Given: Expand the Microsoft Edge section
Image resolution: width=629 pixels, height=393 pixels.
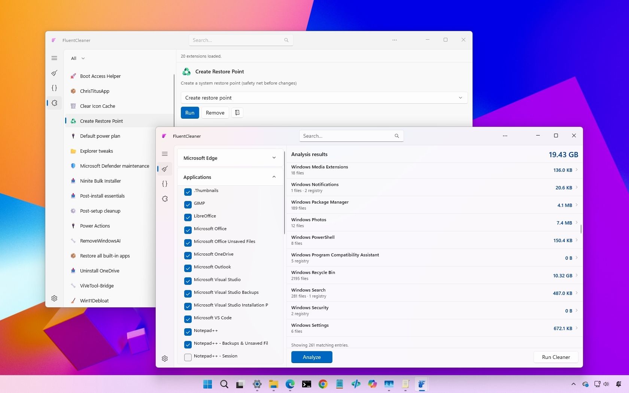Looking at the screenshot, I should 230,158.
